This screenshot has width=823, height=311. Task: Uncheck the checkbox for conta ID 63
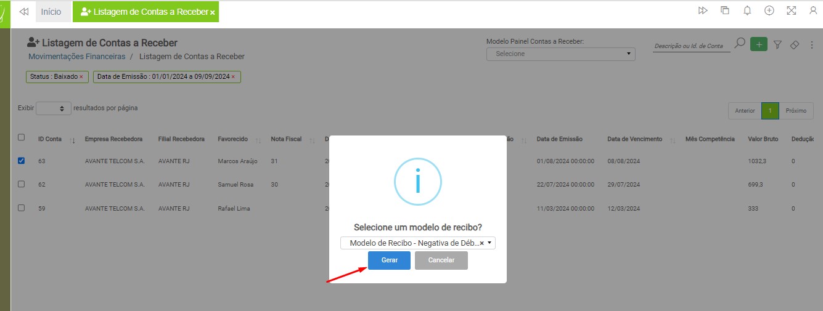[22, 161]
